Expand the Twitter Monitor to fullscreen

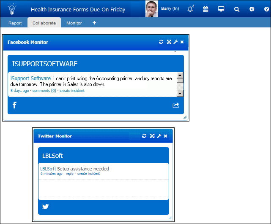click(152, 136)
